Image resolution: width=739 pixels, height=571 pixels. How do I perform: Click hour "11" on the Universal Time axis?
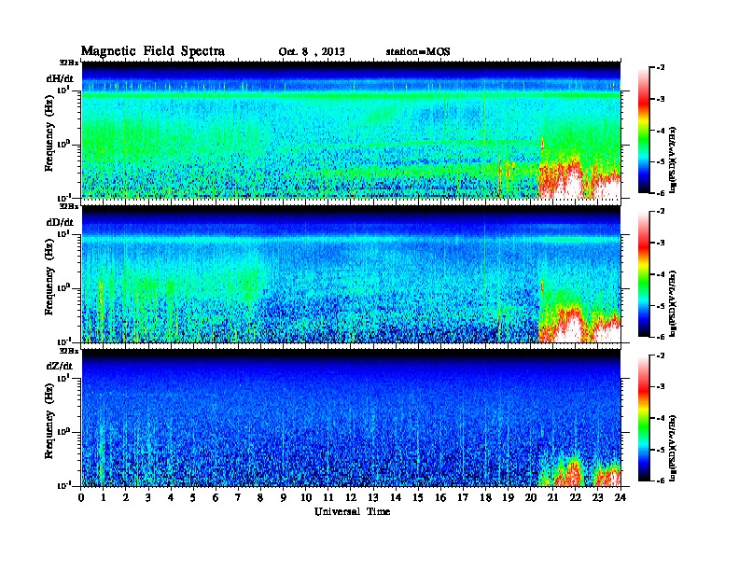pyautogui.click(x=328, y=497)
